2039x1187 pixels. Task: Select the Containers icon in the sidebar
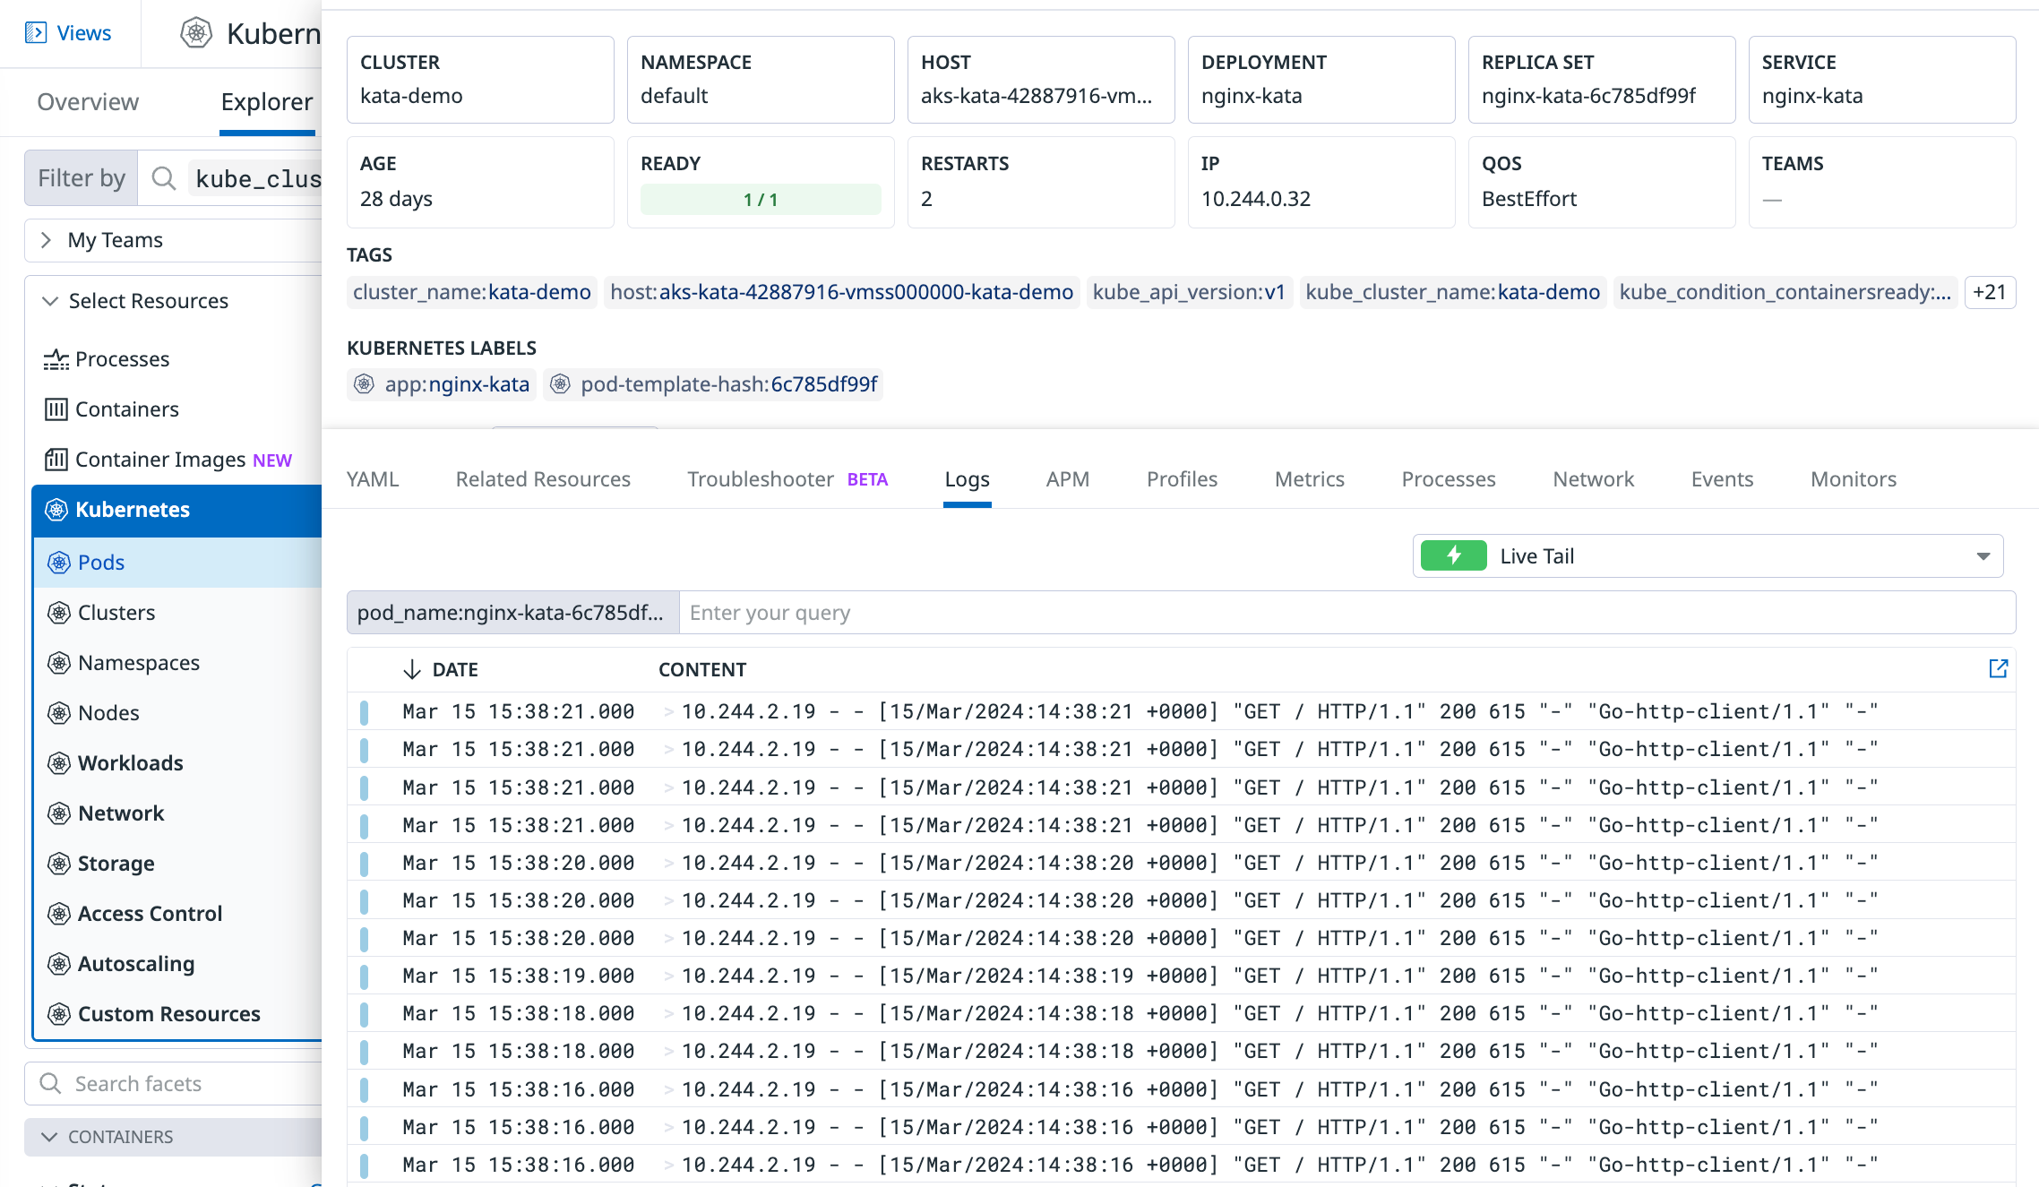click(x=55, y=409)
